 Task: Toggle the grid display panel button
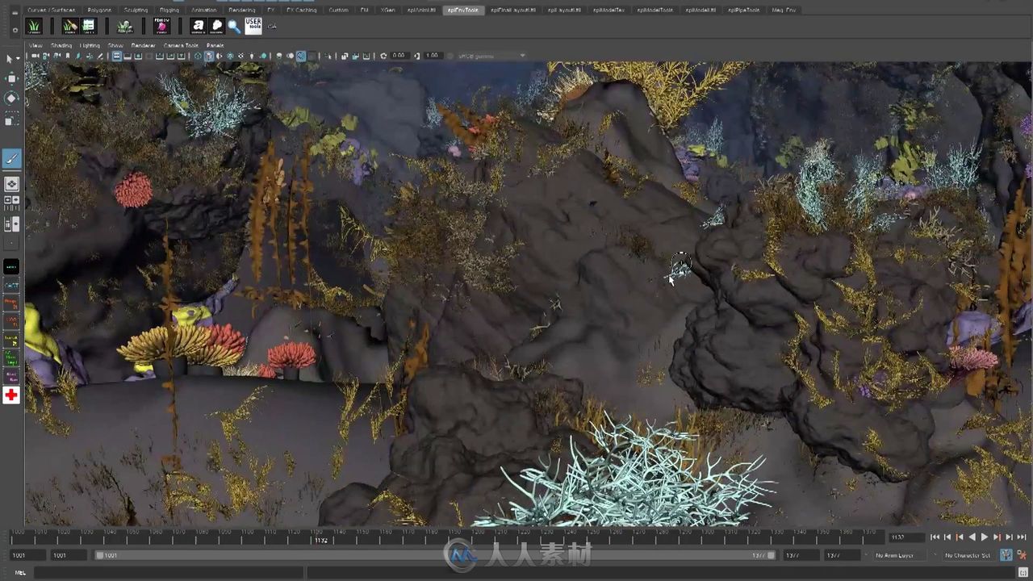116,56
